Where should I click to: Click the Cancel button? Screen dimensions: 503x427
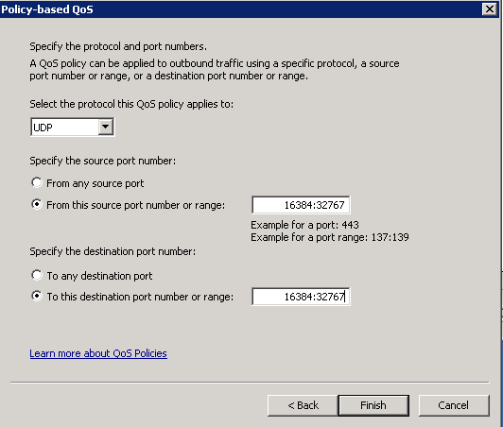tap(454, 405)
